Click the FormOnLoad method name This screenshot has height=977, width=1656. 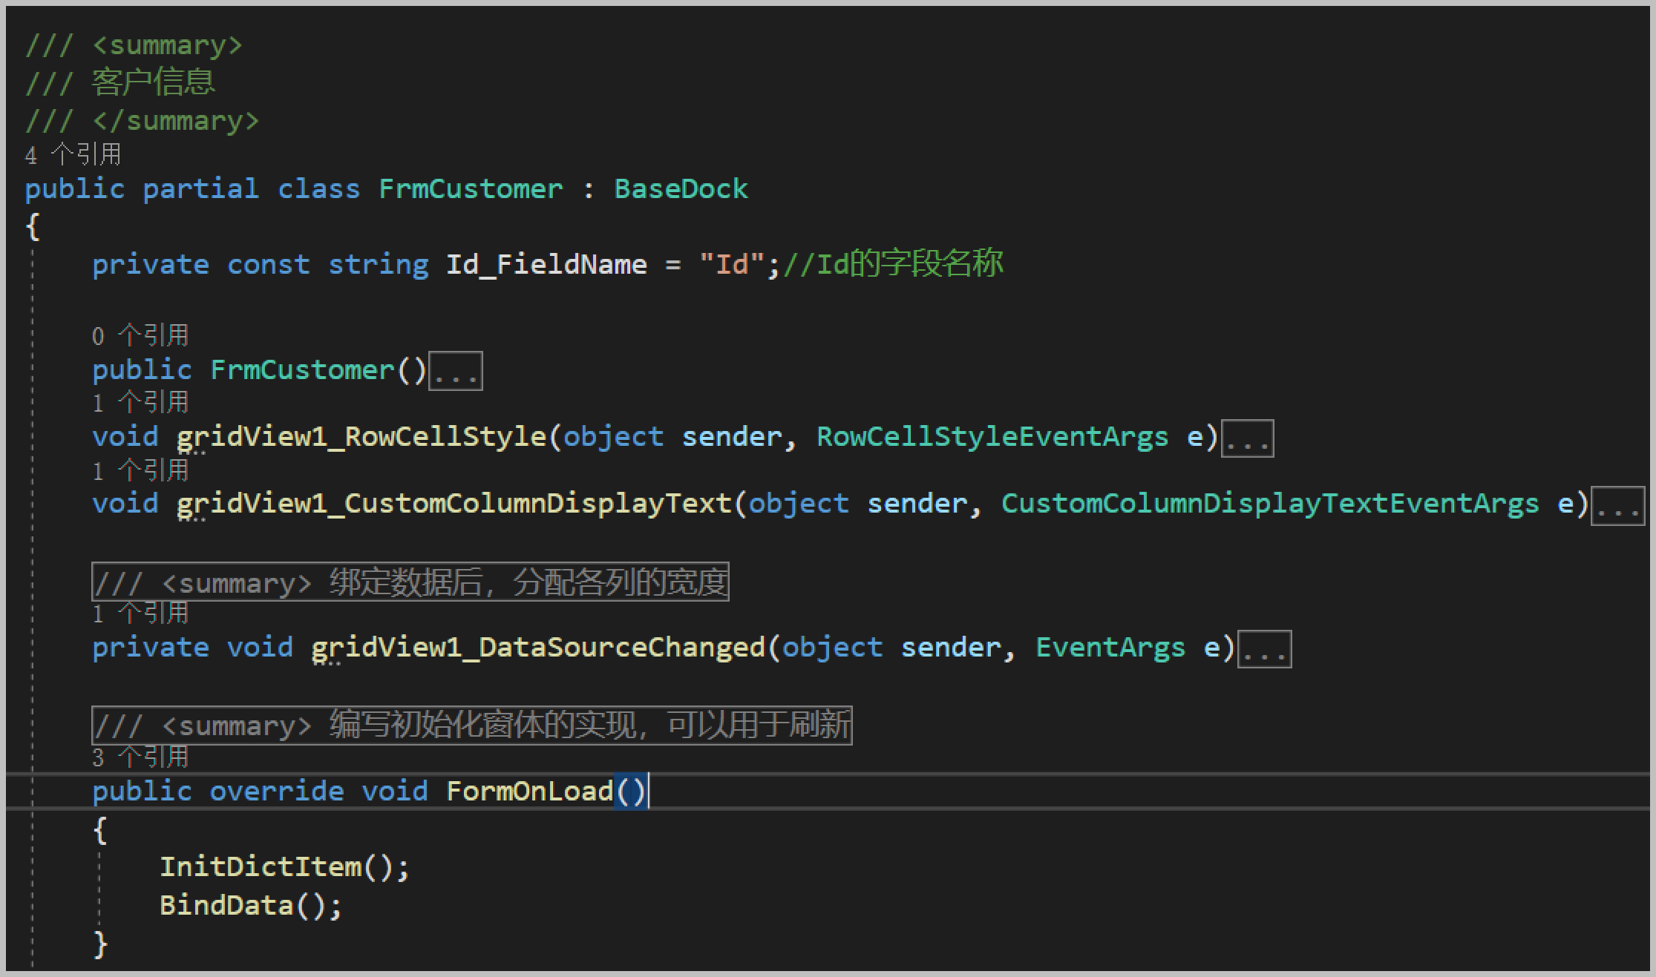click(529, 792)
